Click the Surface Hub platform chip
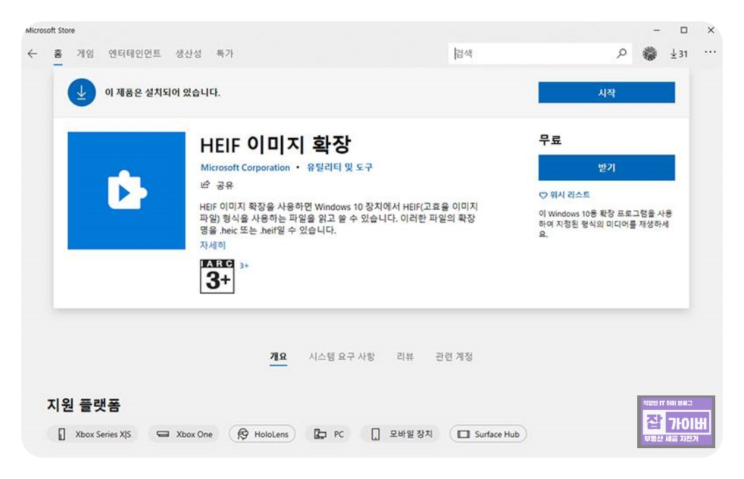 coord(488,434)
